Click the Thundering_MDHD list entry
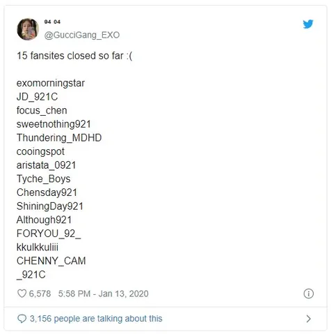Viewport: 331px width, 334px height. tap(59, 138)
